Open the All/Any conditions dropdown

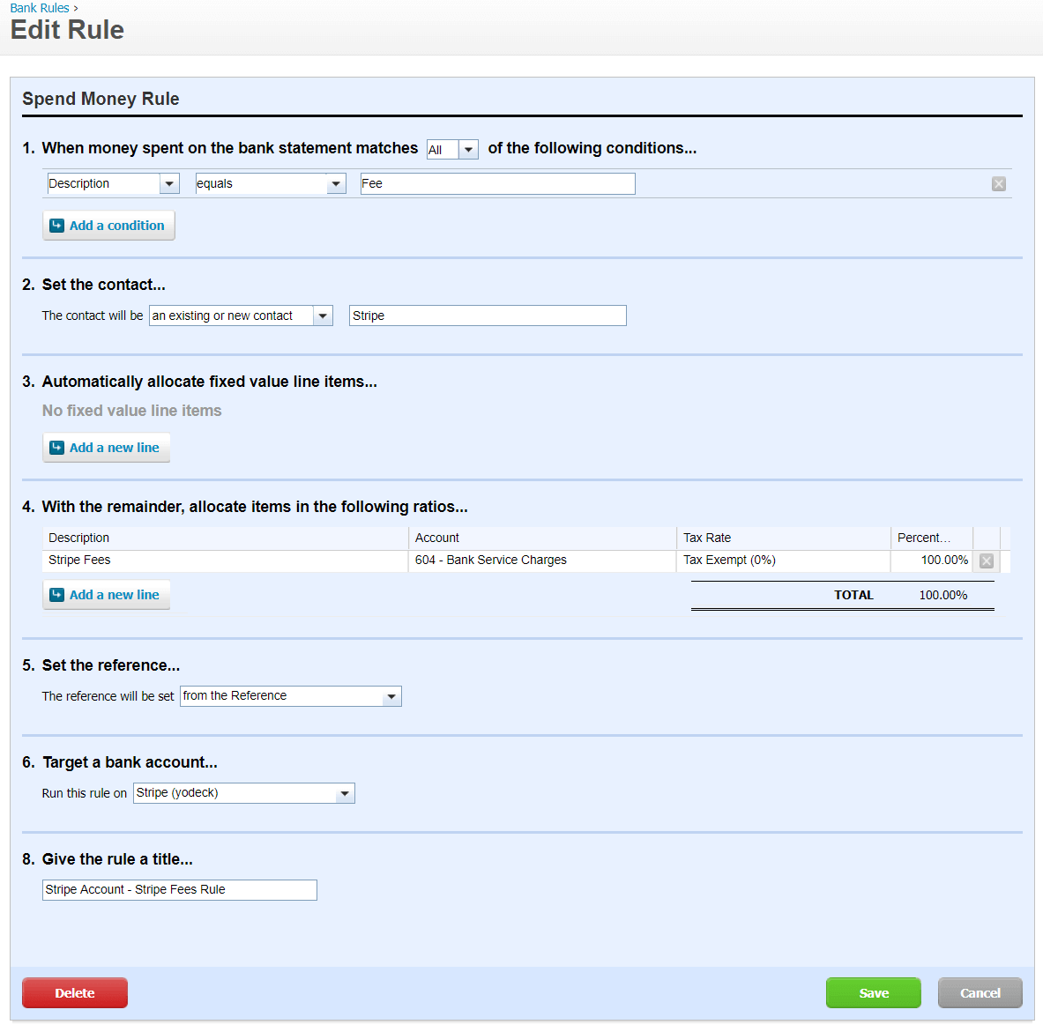point(467,149)
